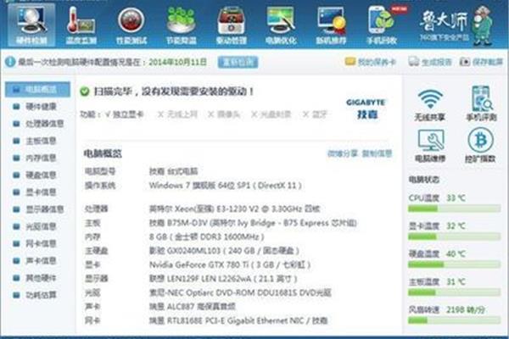
Task: Open the 无线共享 Wi-Fi icon
Action: pyautogui.click(x=430, y=104)
